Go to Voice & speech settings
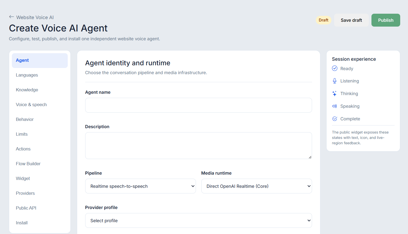Viewport: 408px width, 234px height. pyautogui.click(x=40, y=105)
